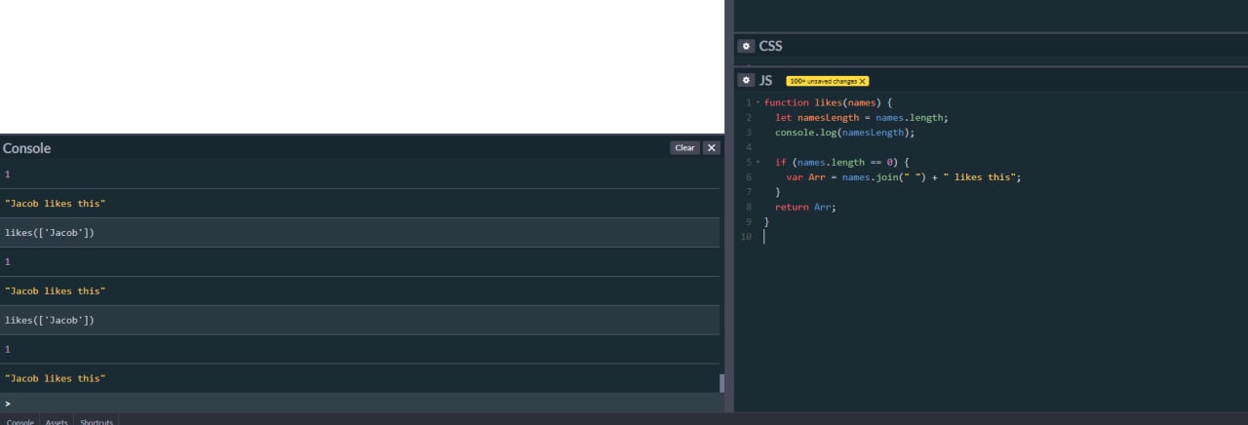Click the JS panel title
The width and height of the screenshot is (1248, 425).
tap(765, 80)
